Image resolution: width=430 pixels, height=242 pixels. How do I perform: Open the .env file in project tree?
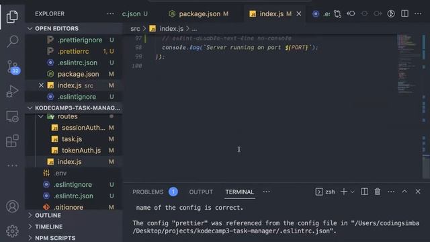(73, 173)
